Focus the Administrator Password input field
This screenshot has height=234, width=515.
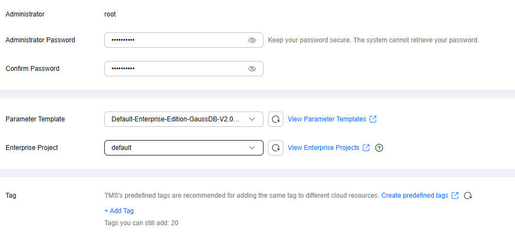click(183, 40)
